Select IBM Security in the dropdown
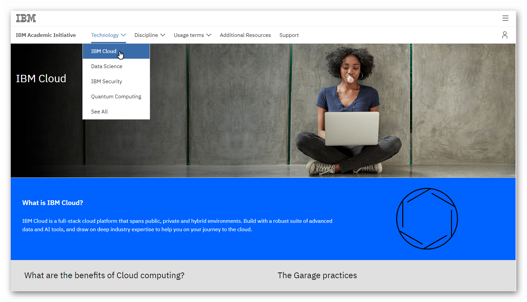527x302 pixels. pos(107,82)
